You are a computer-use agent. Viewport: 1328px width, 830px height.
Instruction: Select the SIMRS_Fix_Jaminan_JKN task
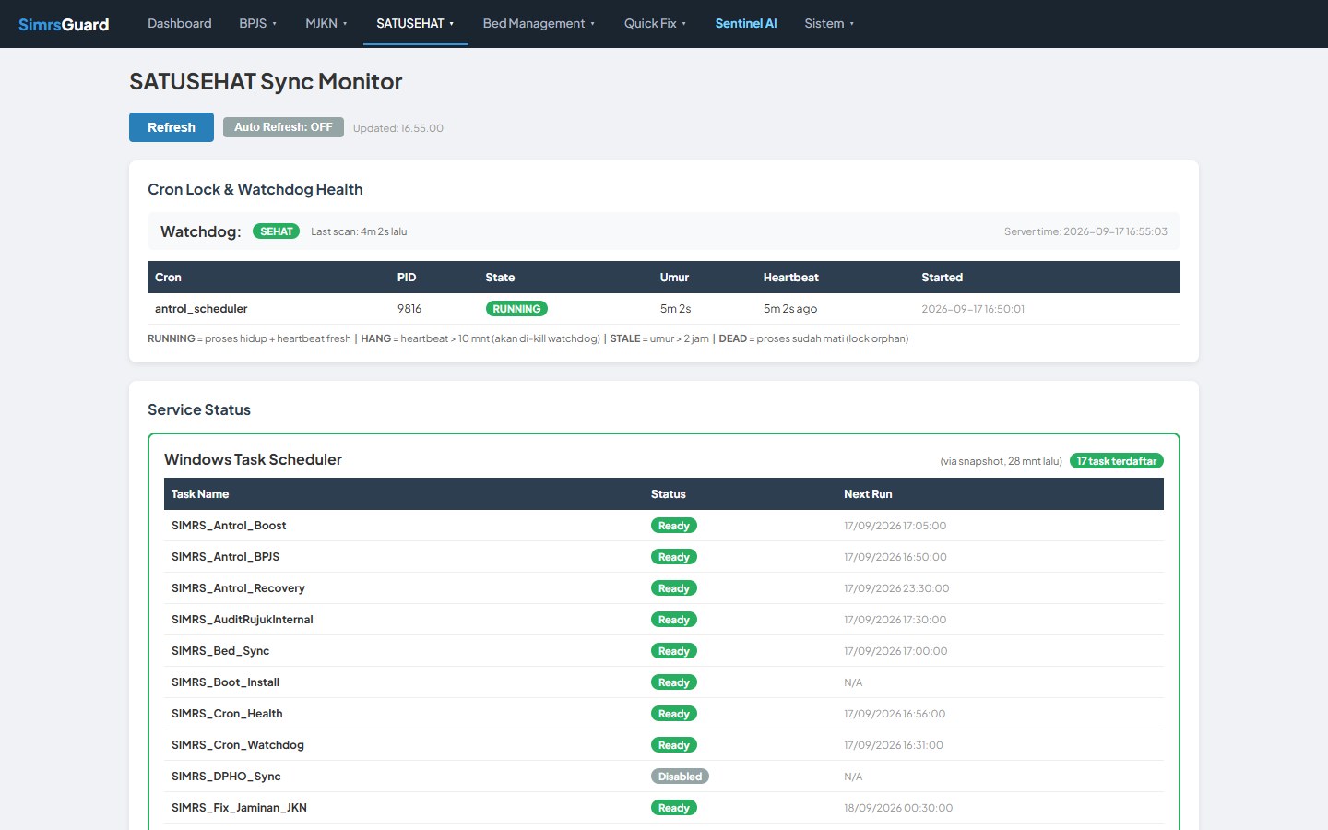click(x=239, y=808)
